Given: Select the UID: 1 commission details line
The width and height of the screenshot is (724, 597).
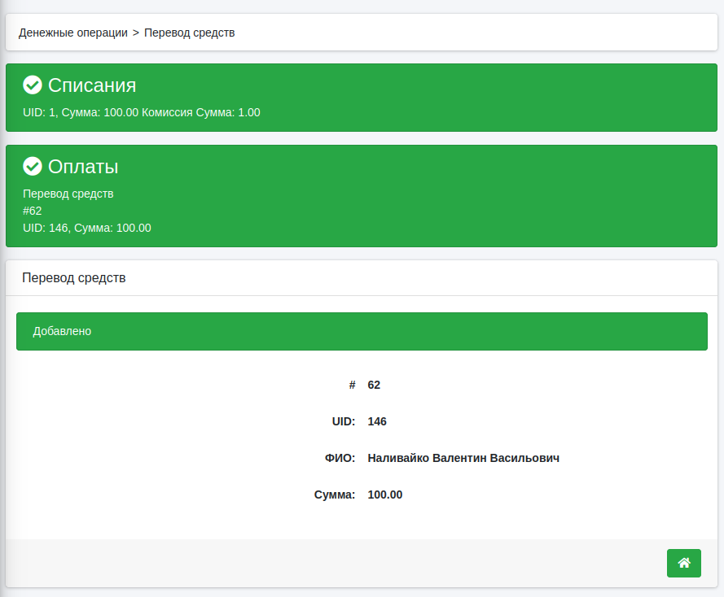Looking at the screenshot, I should (x=142, y=112).
